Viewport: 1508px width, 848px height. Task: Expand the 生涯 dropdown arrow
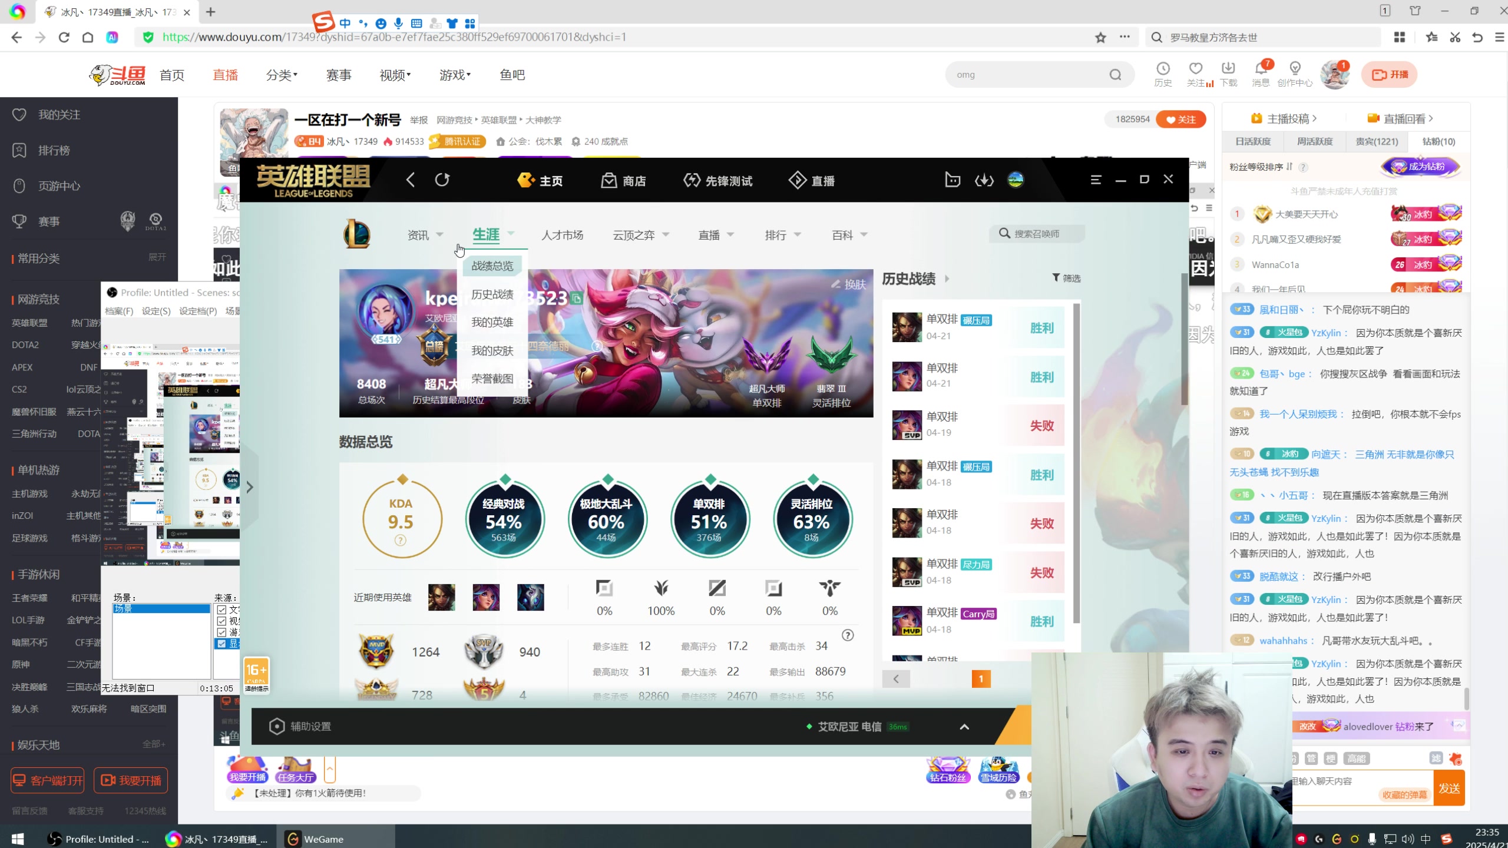(511, 234)
